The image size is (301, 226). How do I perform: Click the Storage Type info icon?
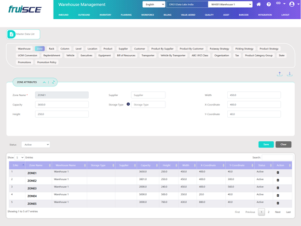[128, 104]
